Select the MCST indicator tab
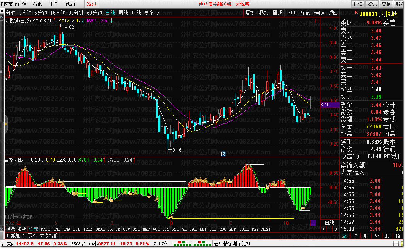This screenshot has width=406, height=249. tap(266, 229)
